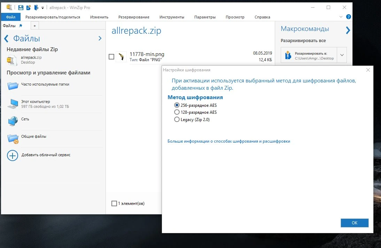Click the circled plus cloud service icon
The width and height of the screenshot is (381, 248).
pos(13,155)
